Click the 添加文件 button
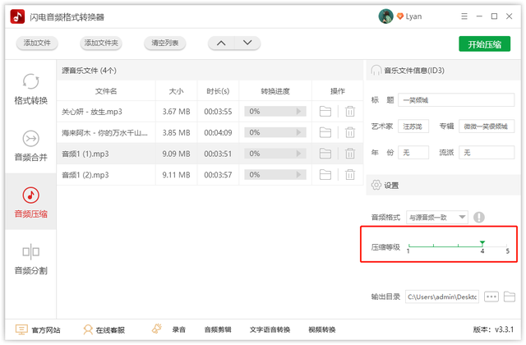 38,43
